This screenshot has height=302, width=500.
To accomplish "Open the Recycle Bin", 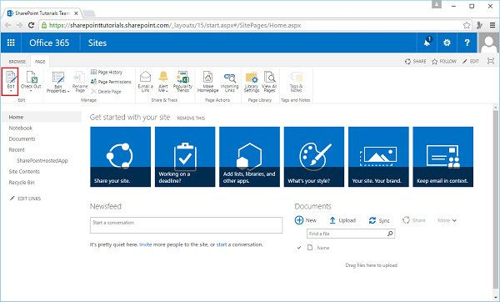I will point(22,183).
